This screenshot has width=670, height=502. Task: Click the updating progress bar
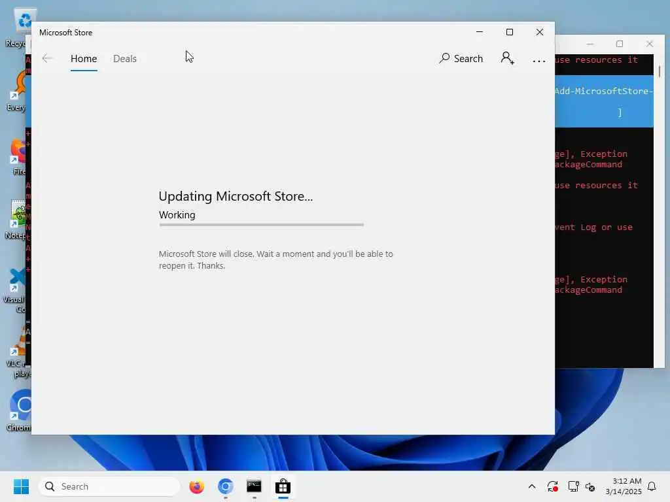coord(261,225)
